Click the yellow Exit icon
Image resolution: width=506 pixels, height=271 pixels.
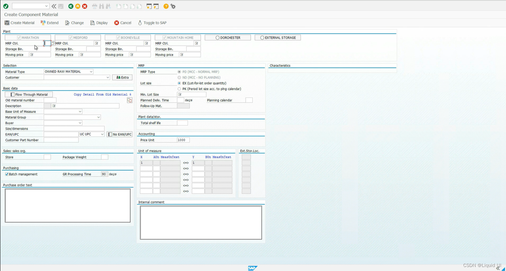(78, 6)
